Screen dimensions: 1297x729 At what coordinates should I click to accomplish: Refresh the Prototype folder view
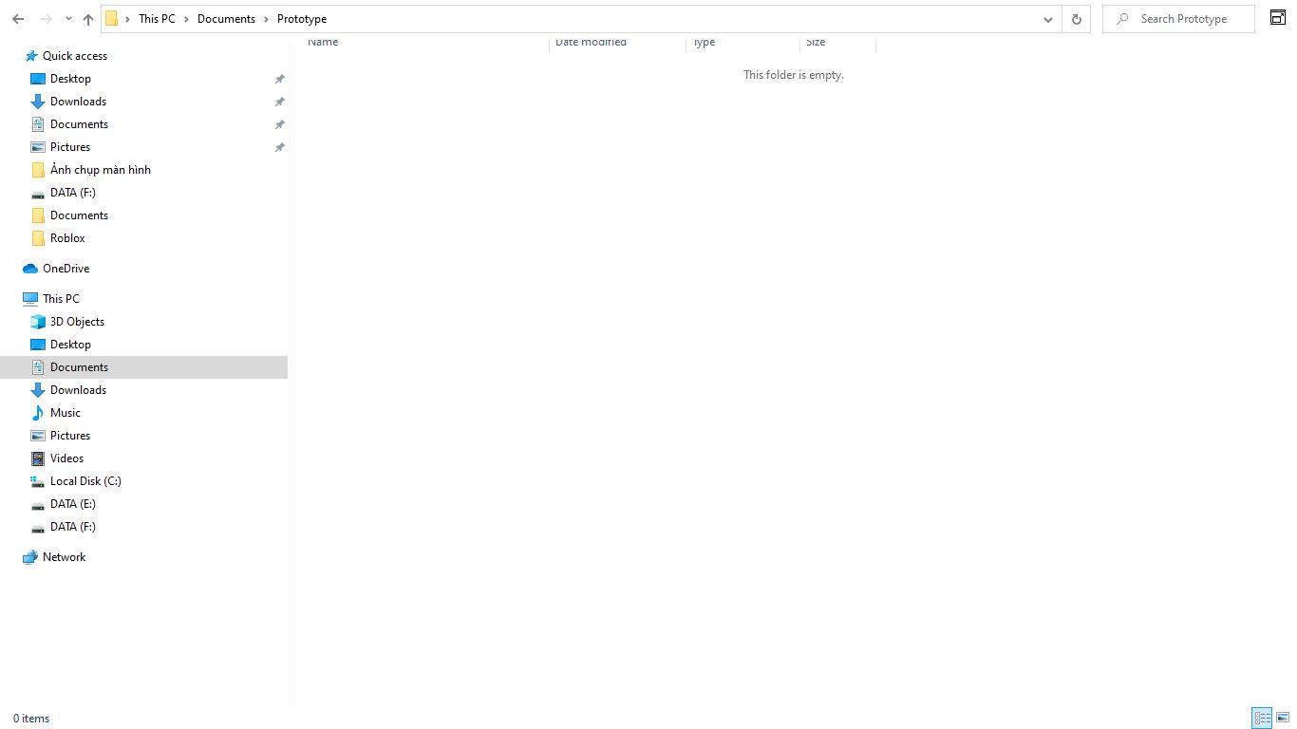(1076, 19)
